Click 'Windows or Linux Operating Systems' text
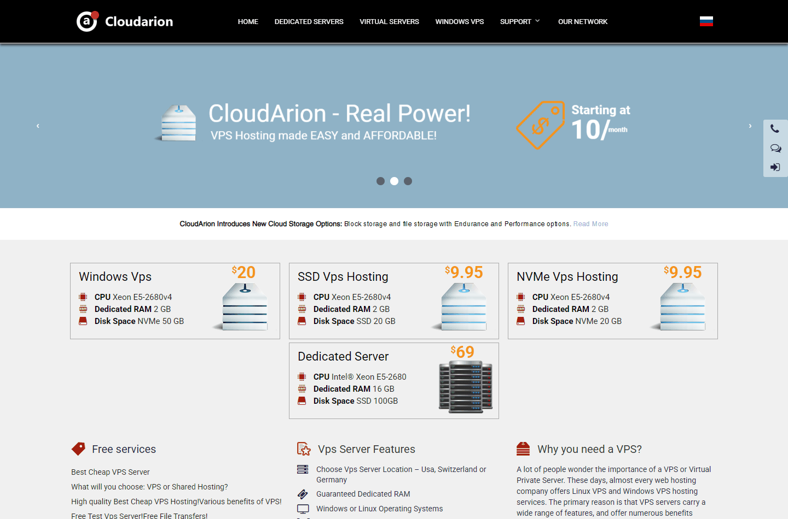The image size is (788, 519). click(380, 509)
